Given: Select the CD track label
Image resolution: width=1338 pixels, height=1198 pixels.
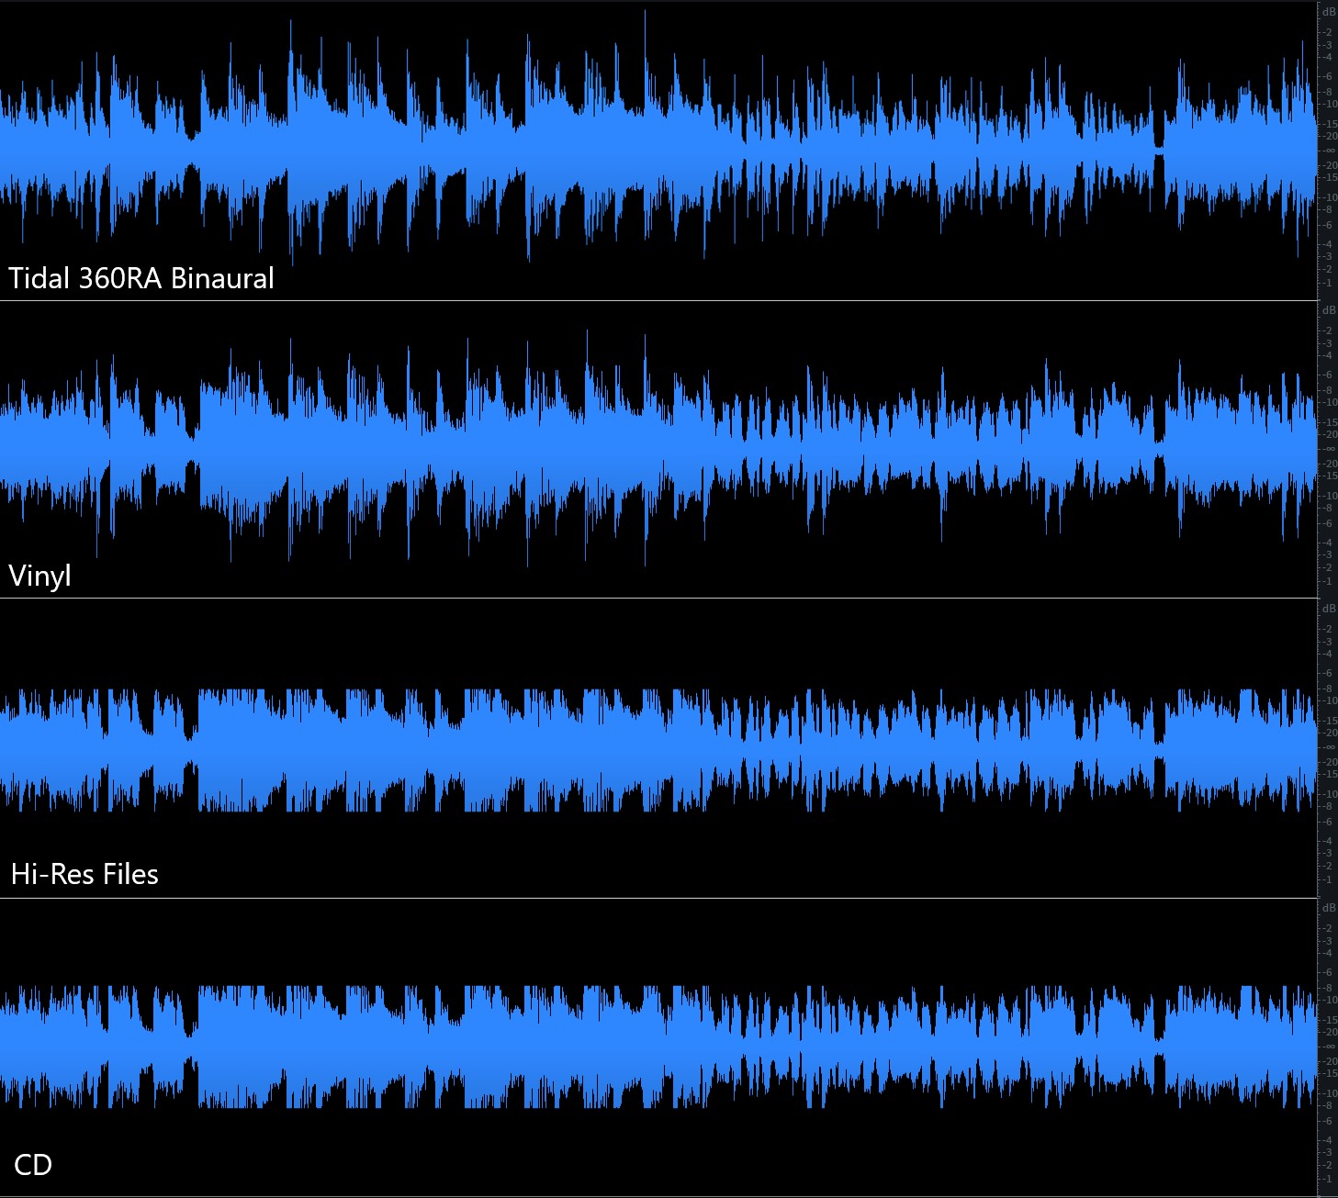Looking at the screenshot, I should (31, 1164).
